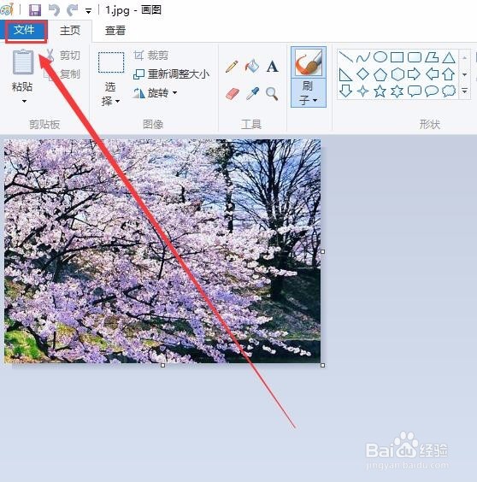
Task: Select the Color picker eyedropper tool
Action: point(252,93)
